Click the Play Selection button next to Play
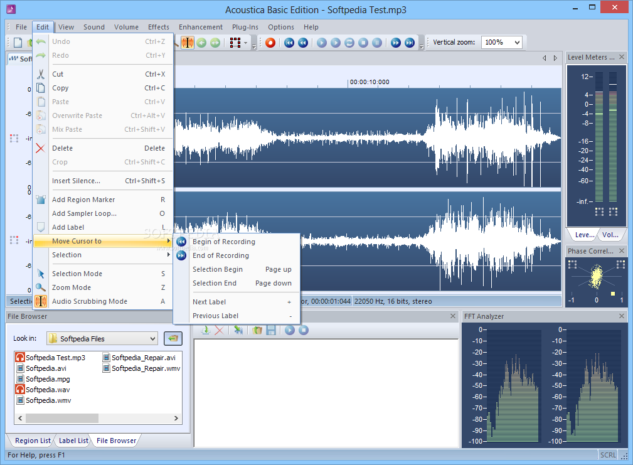 336,43
